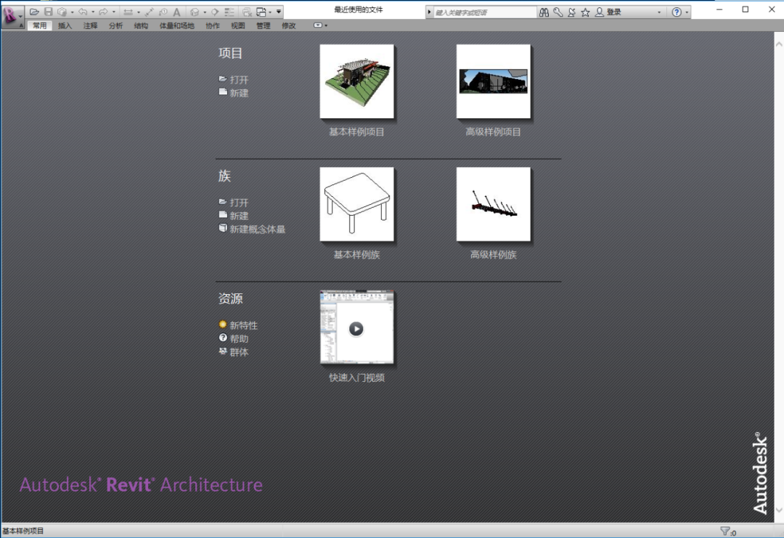Click the Subscription Center key icon
Image resolution: width=784 pixels, height=538 pixels.
tap(558, 12)
